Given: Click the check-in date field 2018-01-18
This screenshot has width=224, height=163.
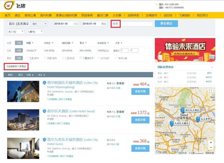Looking at the screenshot, I should (66, 24).
